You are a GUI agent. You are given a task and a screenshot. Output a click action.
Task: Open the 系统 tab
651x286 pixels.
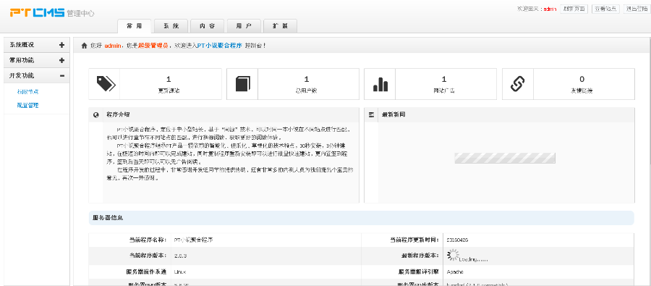[171, 26]
